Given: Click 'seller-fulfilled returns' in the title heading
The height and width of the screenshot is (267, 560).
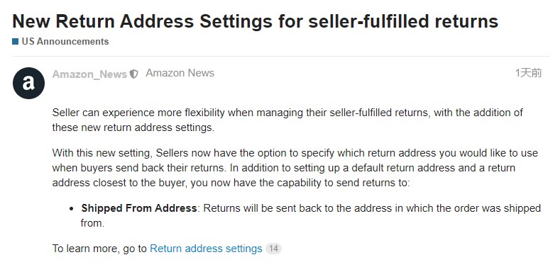Looking at the screenshot, I should (403, 21).
